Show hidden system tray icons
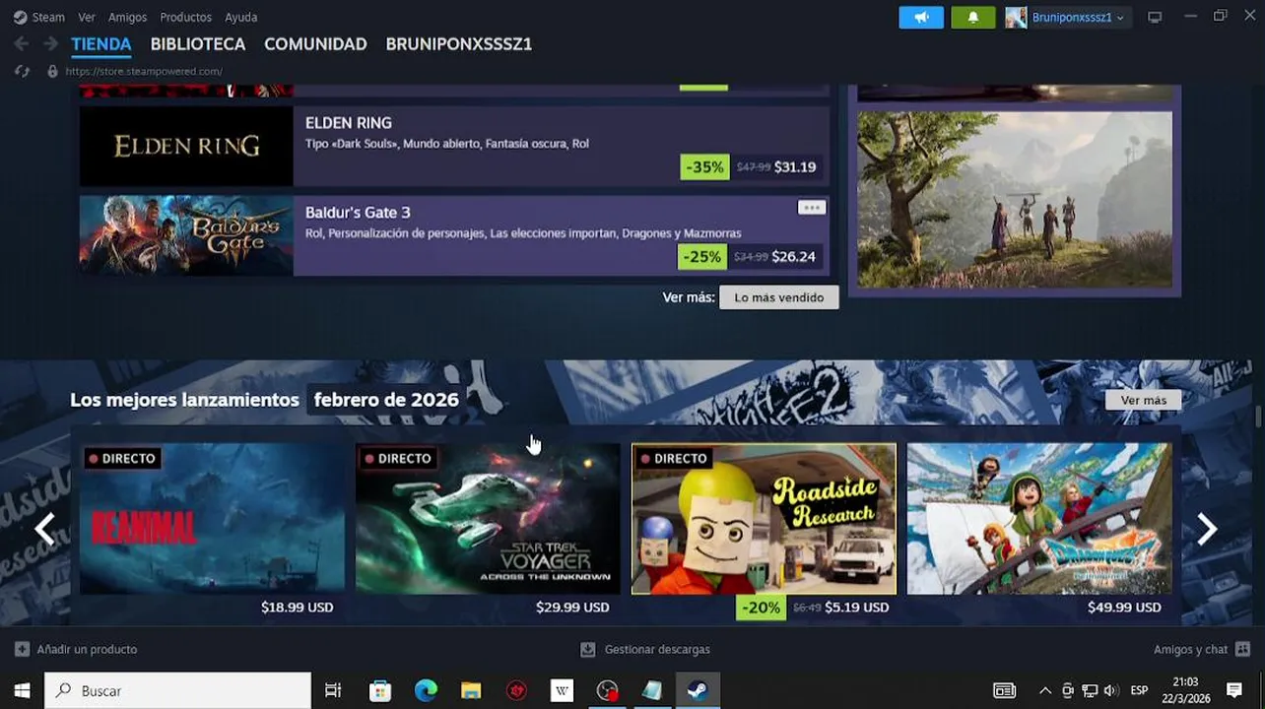This screenshot has height=709, width=1265. coord(1045,690)
